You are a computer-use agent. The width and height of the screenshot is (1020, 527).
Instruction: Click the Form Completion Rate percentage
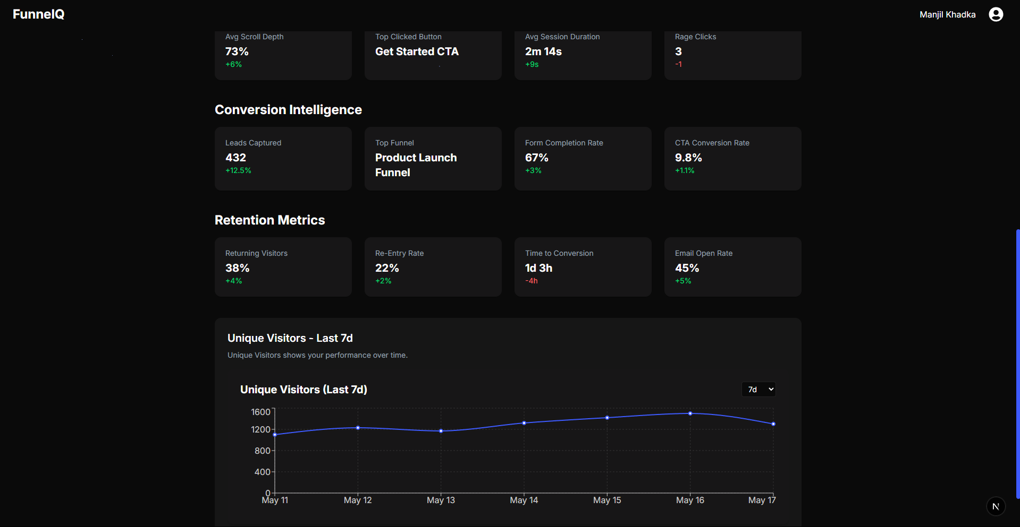pos(537,158)
